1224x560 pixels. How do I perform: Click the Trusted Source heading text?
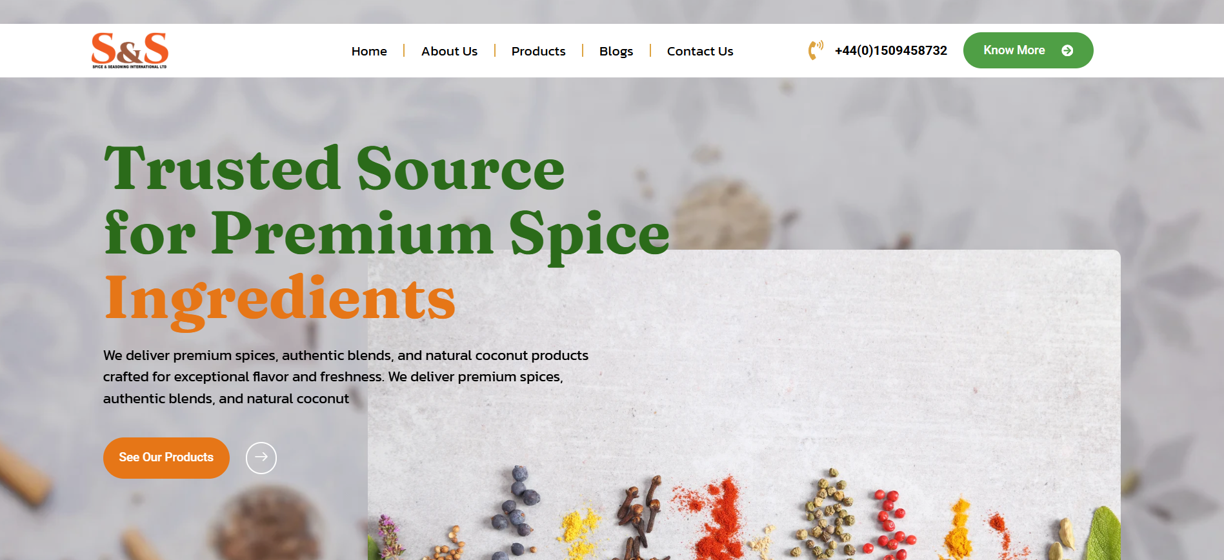pyautogui.click(x=334, y=168)
